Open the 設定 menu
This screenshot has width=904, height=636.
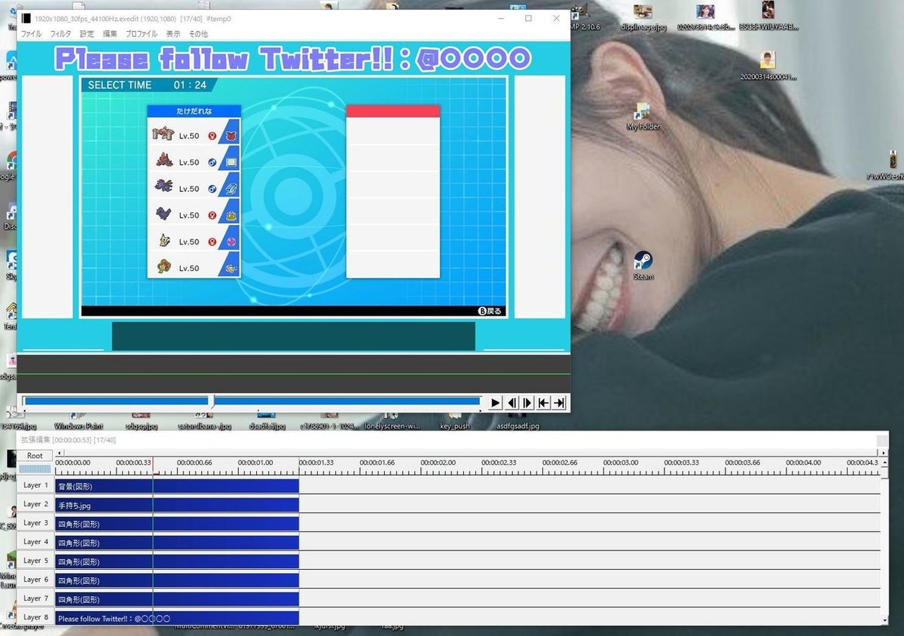[x=87, y=34]
